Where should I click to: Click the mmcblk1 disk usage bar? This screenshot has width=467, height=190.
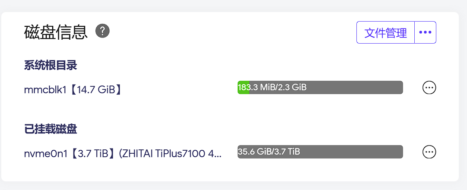coord(320,88)
